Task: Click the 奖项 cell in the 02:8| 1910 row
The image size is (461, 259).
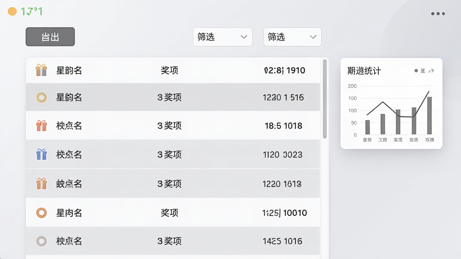Action: 169,71
